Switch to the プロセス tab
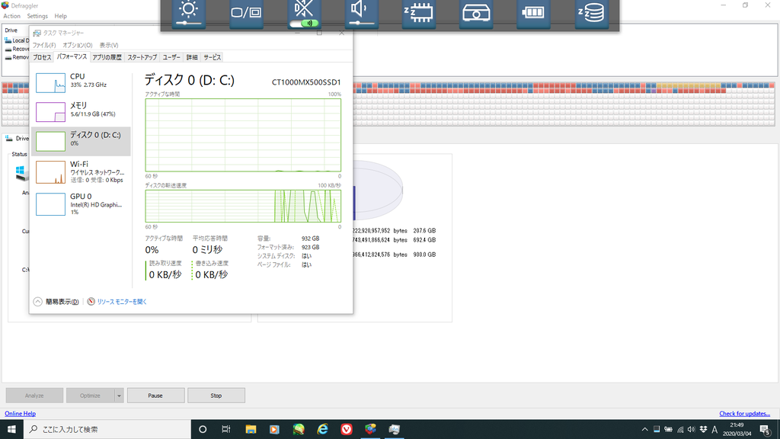Viewport: 780px width, 439px height. [x=42, y=57]
